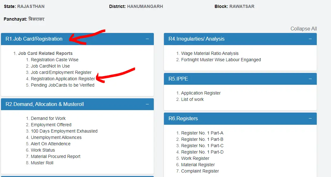
Task: Open Register No. 1 Part-A
Action: point(202,133)
